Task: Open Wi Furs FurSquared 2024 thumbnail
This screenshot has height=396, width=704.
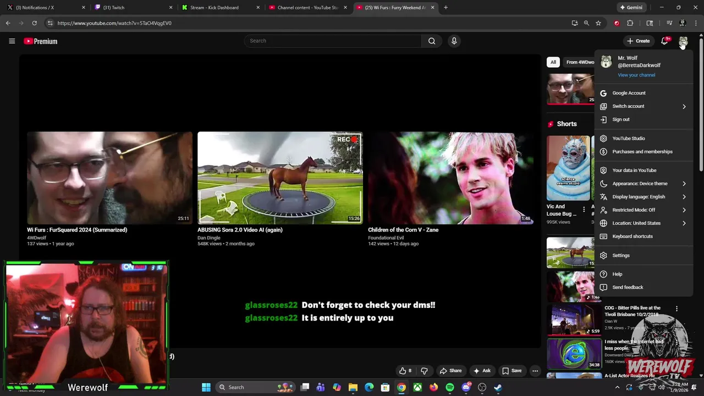Action: click(110, 178)
